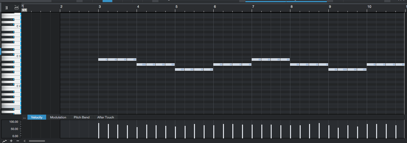Open the '...' lane parameter options
Image resolution: width=407 pixels, height=143 pixels.
tap(24, 117)
